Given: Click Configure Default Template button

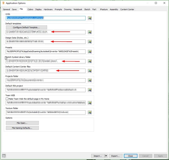Looking at the screenshot, I should point(26,27).
